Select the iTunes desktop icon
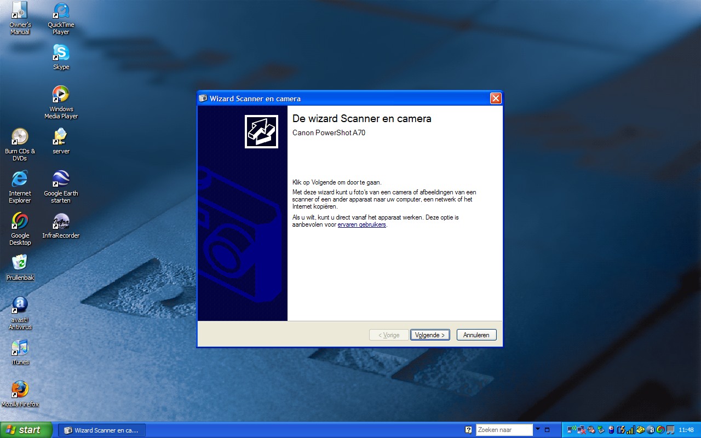The height and width of the screenshot is (438, 701). coord(20,352)
